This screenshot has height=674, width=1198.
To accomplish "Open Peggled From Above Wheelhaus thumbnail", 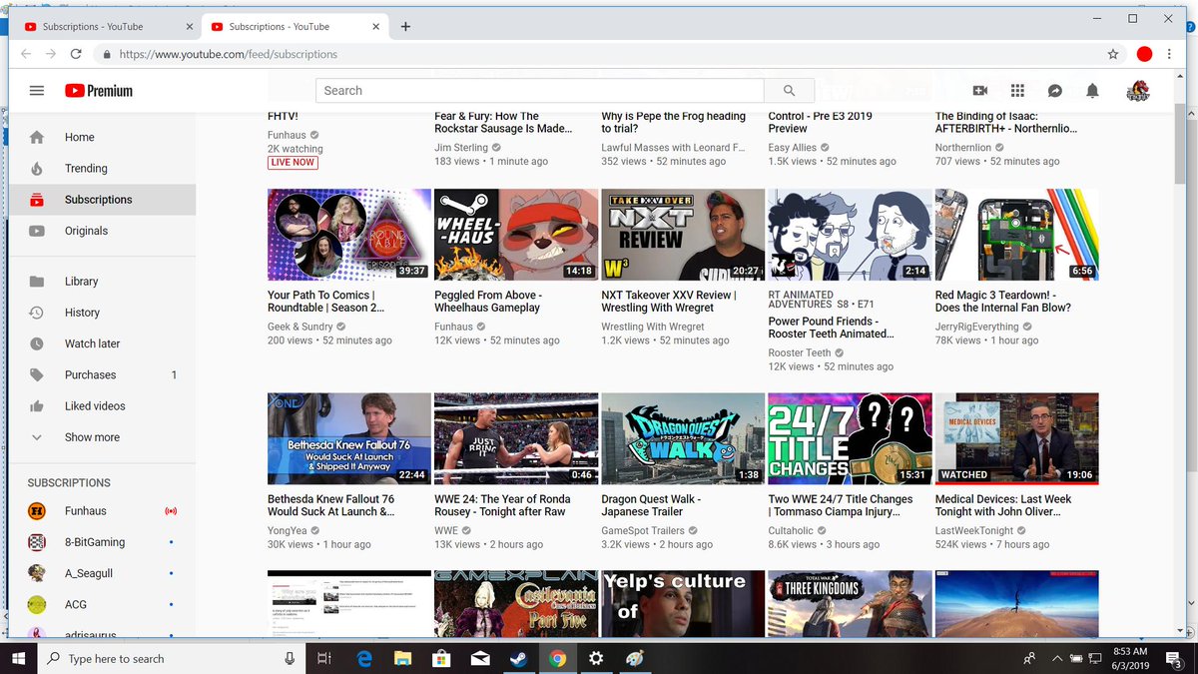I will [x=516, y=235].
